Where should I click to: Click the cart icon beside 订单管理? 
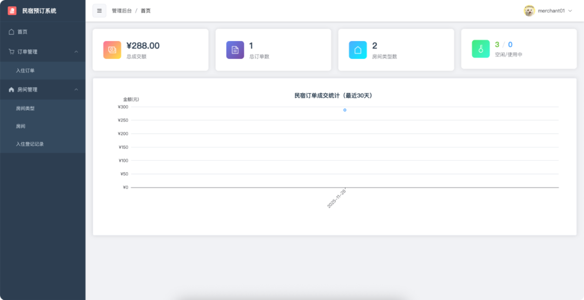(11, 51)
